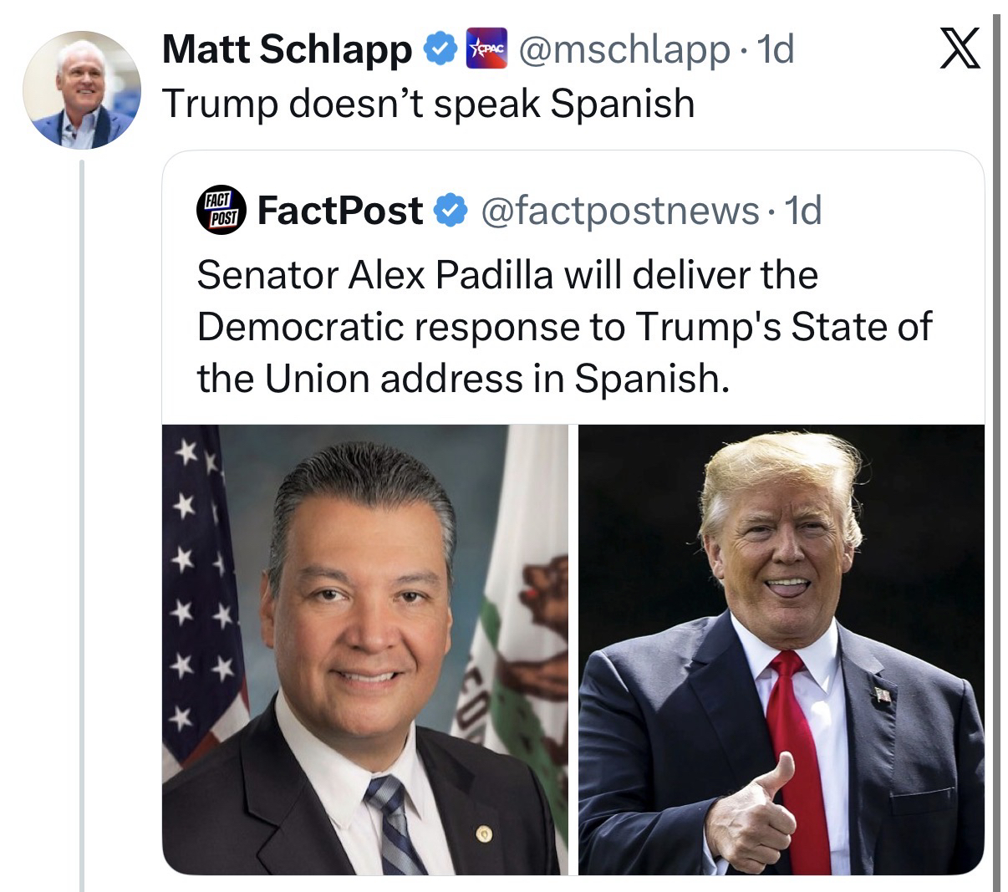Click the quoted text starting "Senator Alex Padilla"
The width and height of the screenshot is (1008, 892).
coord(507,274)
